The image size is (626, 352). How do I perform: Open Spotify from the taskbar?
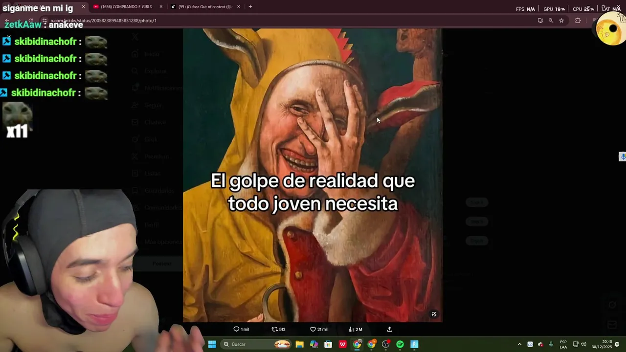(400, 344)
